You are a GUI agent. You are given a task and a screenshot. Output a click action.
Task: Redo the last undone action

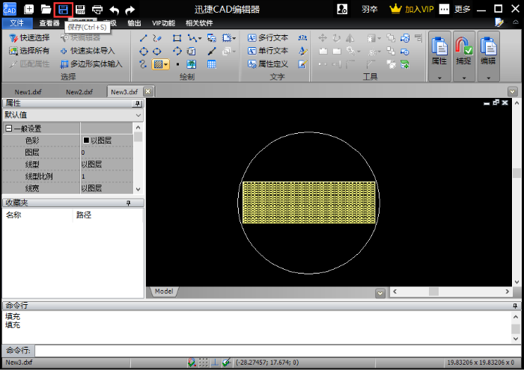coord(130,10)
